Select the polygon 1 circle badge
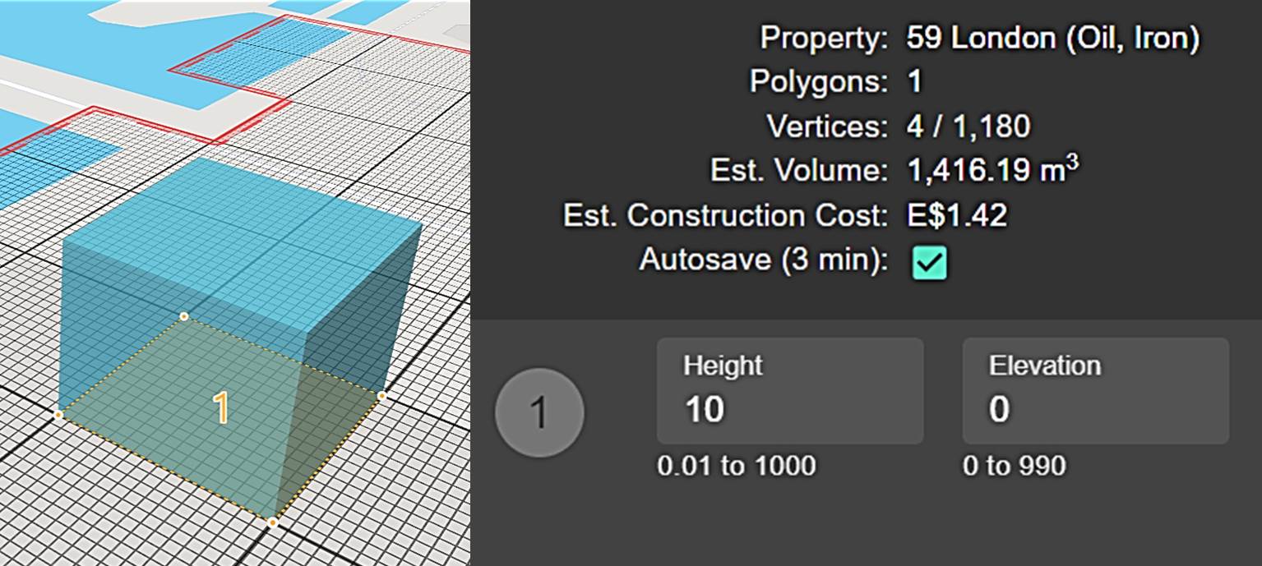1262x566 pixels. [x=539, y=412]
